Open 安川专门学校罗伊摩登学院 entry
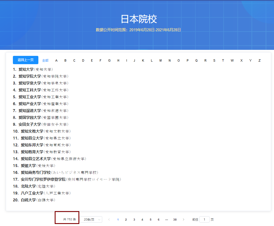This screenshot has height=226, width=274. coord(43,179)
